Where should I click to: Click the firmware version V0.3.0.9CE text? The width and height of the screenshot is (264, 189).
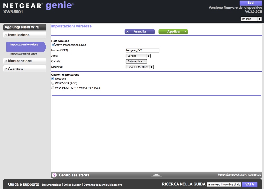click(253, 12)
